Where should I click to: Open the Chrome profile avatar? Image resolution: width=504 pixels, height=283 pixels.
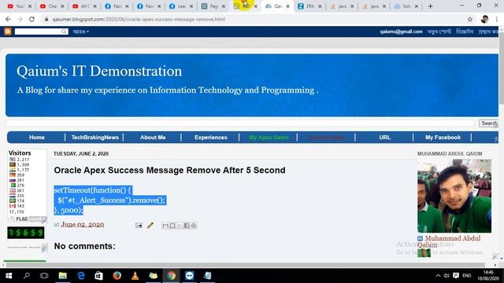(484, 19)
